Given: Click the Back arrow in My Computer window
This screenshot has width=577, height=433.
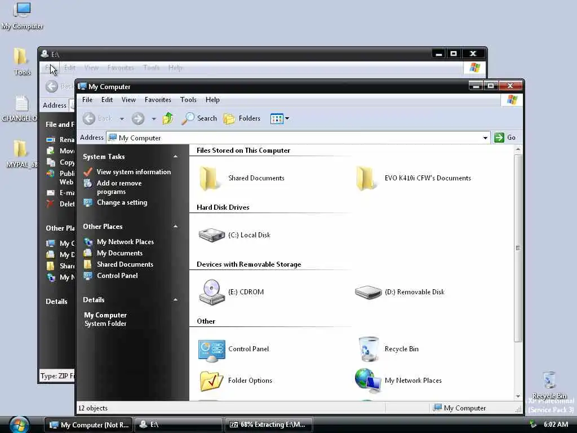Looking at the screenshot, I should tap(88, 118).
